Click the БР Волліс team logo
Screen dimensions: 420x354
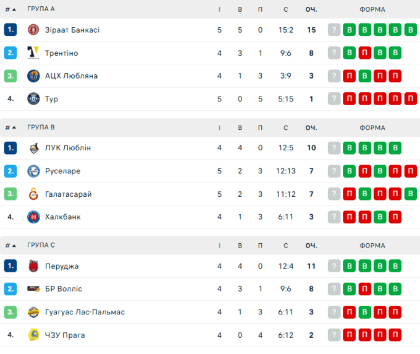pyautogui.click(x=33, y=288)
